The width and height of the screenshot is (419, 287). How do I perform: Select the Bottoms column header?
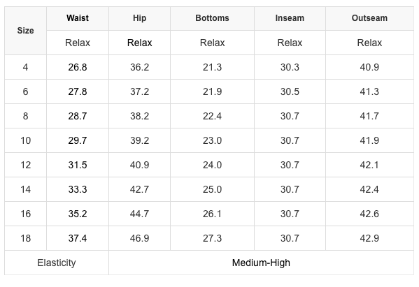pos(212,18)
